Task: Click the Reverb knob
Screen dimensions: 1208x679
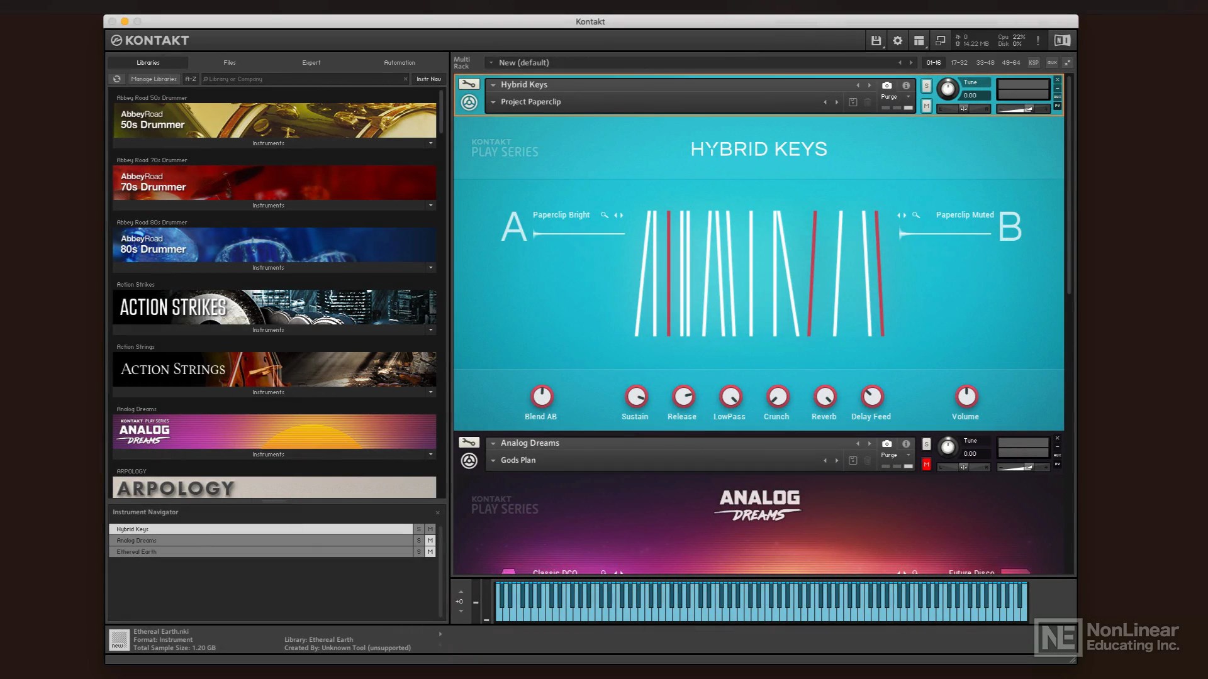Action: pos(824,397)
